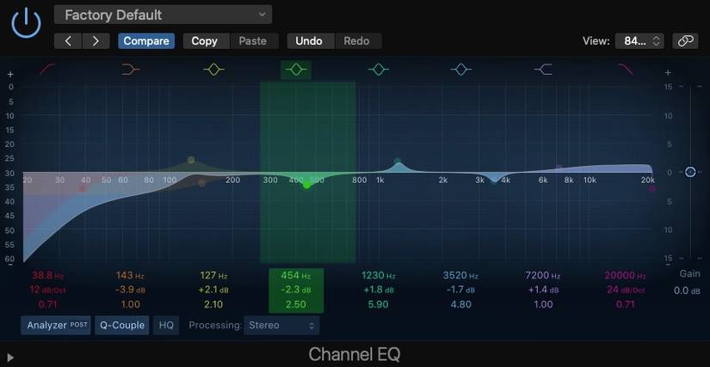Click the 127 Hz frequency value
Viewport: 710px width, 367px height.
tap(213, 275)
